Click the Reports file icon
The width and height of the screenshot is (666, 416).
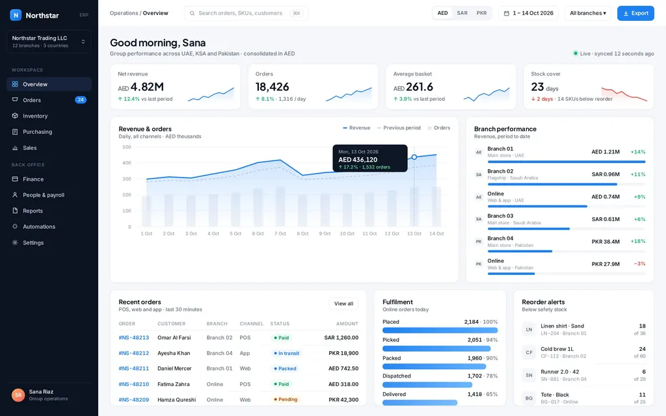15,211
